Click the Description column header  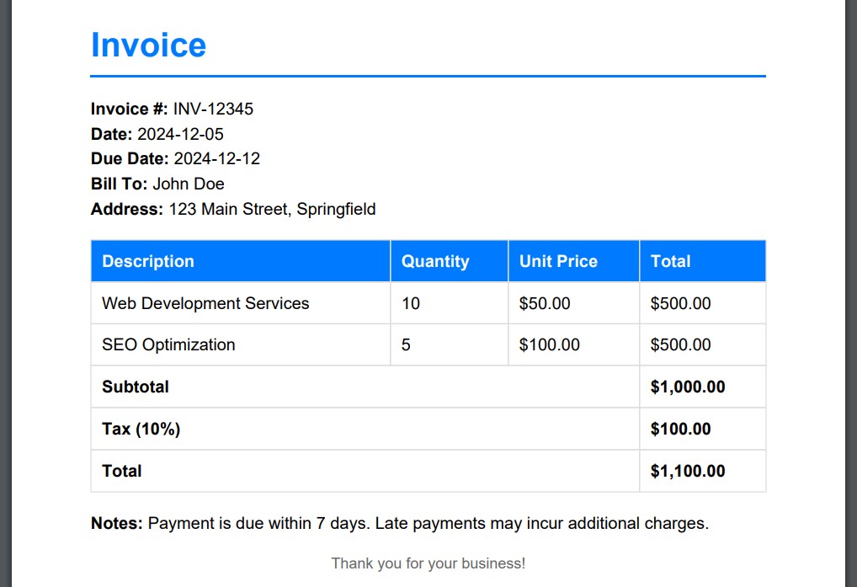click(x=241, y=261)
